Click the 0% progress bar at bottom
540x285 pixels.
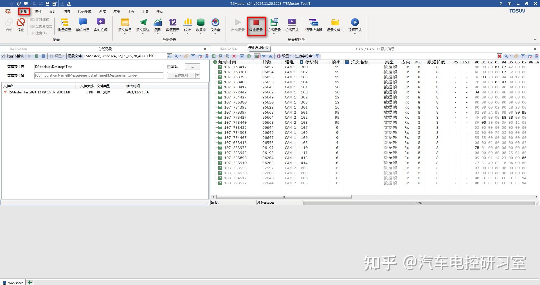click(419, 203)
